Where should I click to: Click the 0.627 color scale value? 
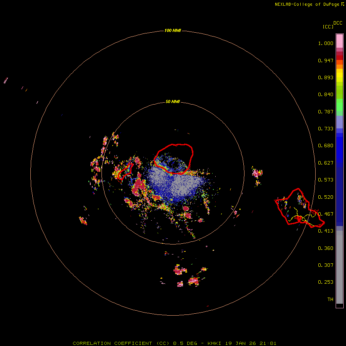coord(326,163)
